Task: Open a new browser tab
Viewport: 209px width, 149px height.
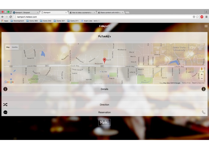Action: (128, 13)
